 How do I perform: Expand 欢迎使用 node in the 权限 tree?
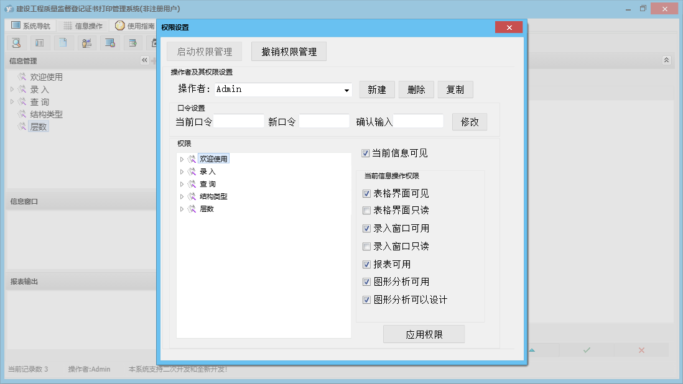click(182, 159)
